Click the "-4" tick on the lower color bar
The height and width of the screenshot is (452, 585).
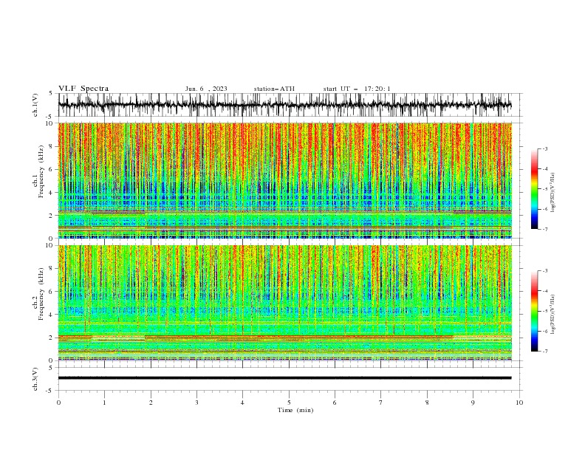(x=544, y=291)
